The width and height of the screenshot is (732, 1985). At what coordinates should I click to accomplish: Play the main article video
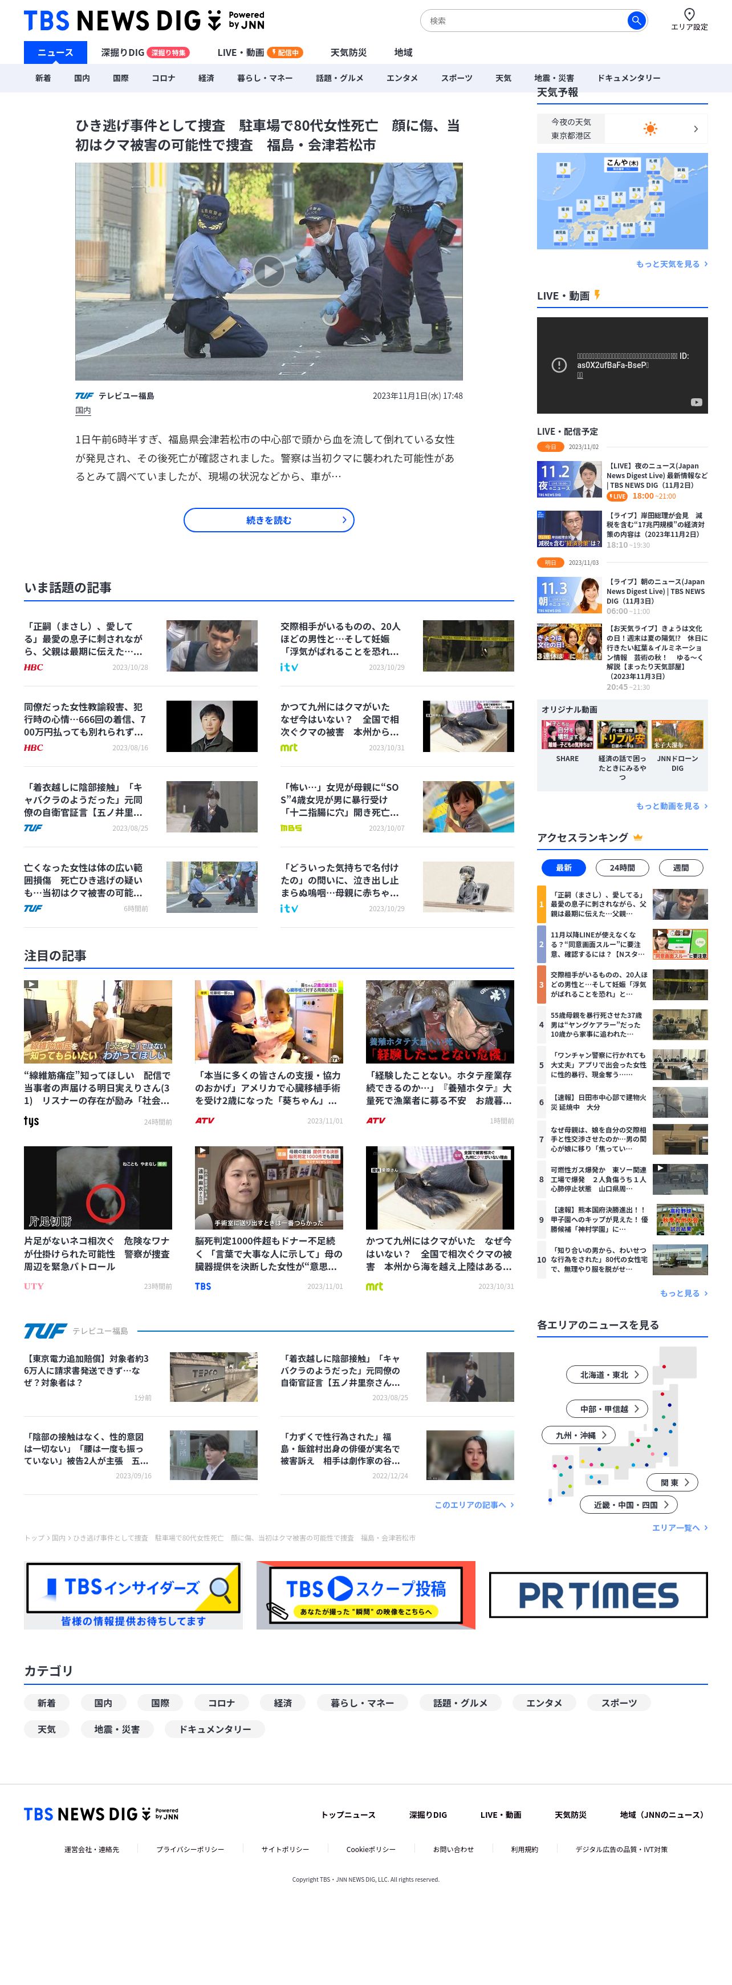point(269,271)
